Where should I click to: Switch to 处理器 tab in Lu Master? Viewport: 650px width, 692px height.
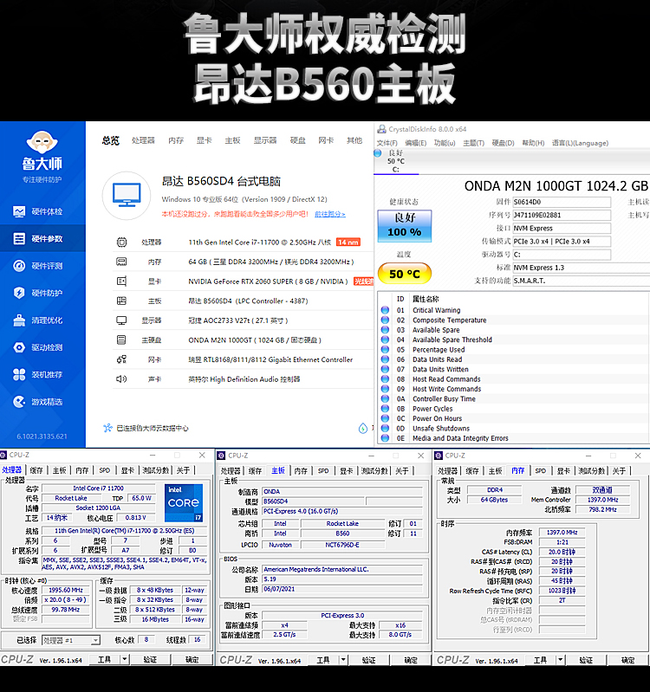[x=144, y=140]
